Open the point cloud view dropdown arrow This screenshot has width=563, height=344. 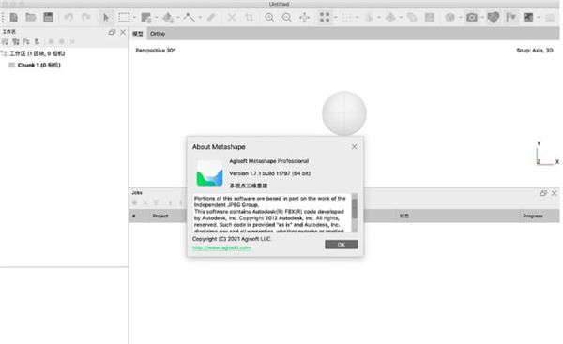(335, 18)
